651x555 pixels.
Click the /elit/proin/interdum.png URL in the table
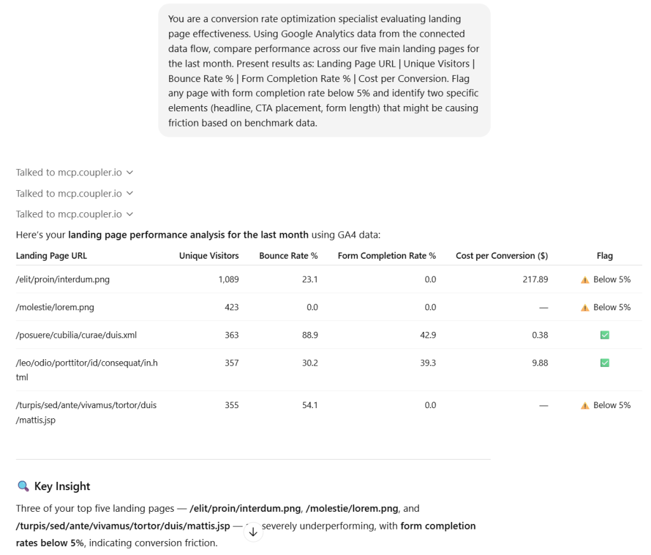pyautogui.click(x=62, y=280)
